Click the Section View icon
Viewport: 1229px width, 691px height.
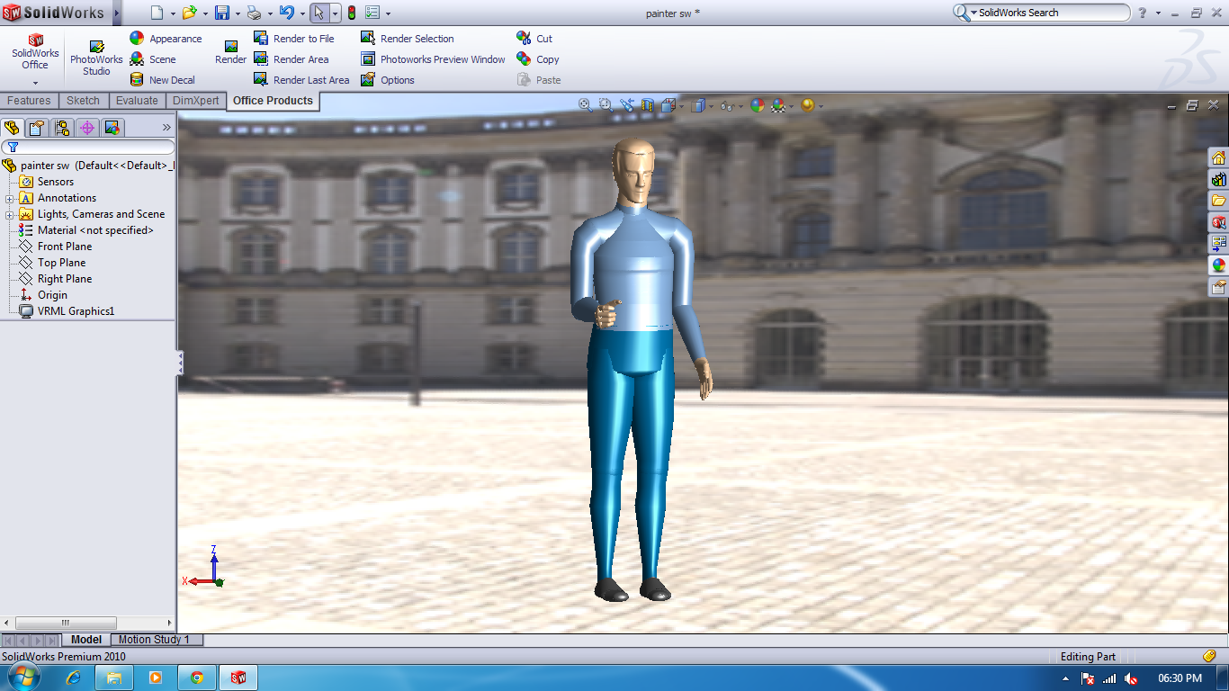pos(648,105)
